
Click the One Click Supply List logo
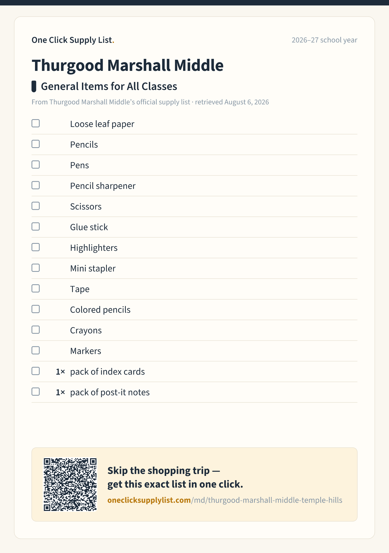73,40
